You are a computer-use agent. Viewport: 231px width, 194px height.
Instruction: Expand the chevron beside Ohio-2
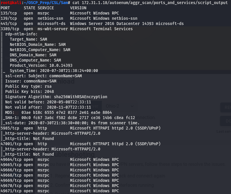[132, 106]
